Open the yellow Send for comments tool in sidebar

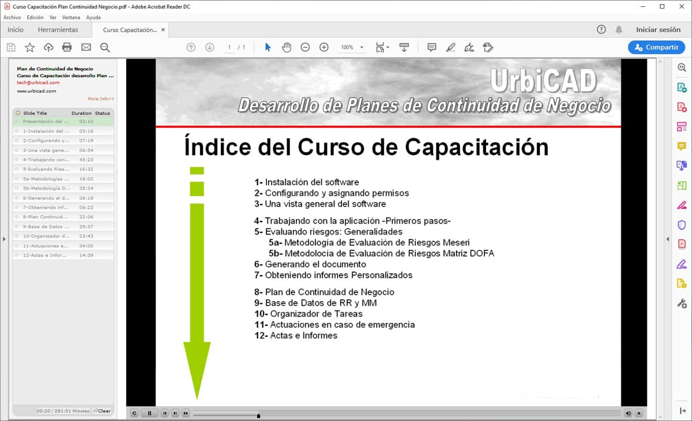click(x=682, y=284)
